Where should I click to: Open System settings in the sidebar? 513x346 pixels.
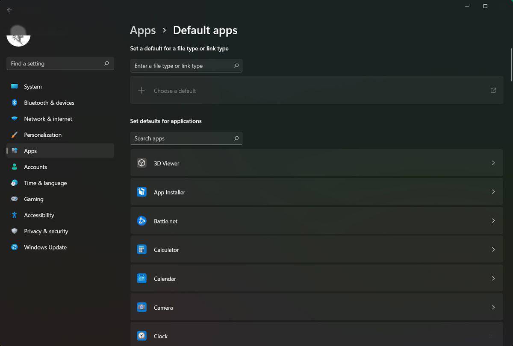(x=32, y=86)
